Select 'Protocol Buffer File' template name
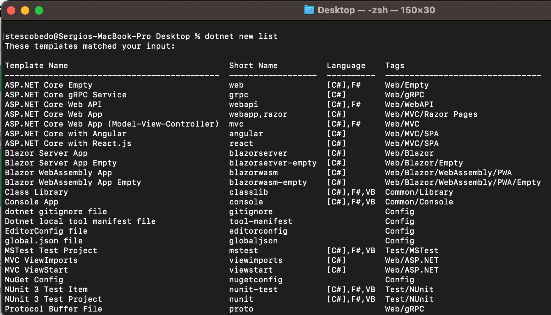The image size is (551, 315). (x=54, y=309)
